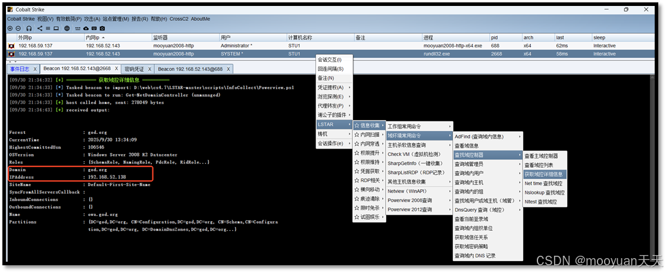Select 查看域信息 menu entry
Image resolution: width=666 pixels, height=273 pixels.
(x=487, y=146)
